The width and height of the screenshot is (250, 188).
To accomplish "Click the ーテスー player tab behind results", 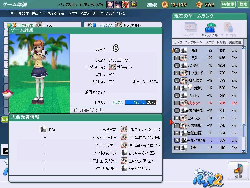I will click(42, 24).
